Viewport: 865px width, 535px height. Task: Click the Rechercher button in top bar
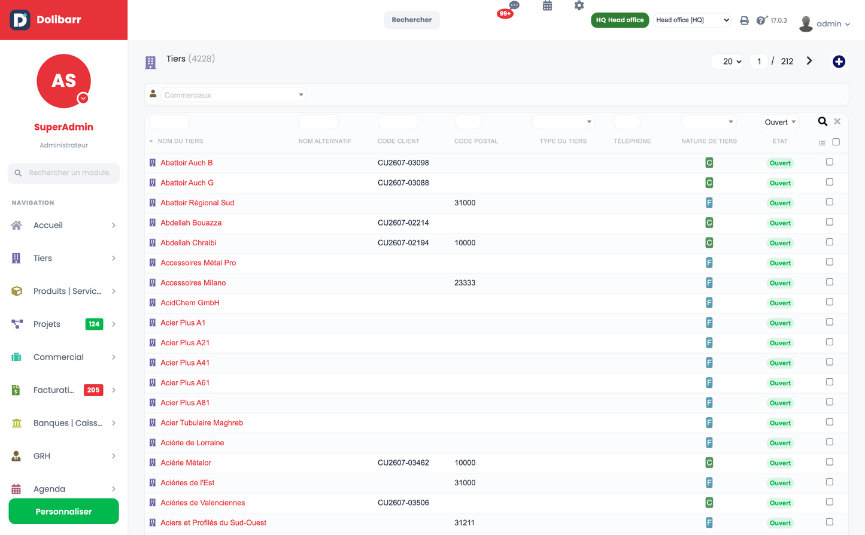pos(412,20)
